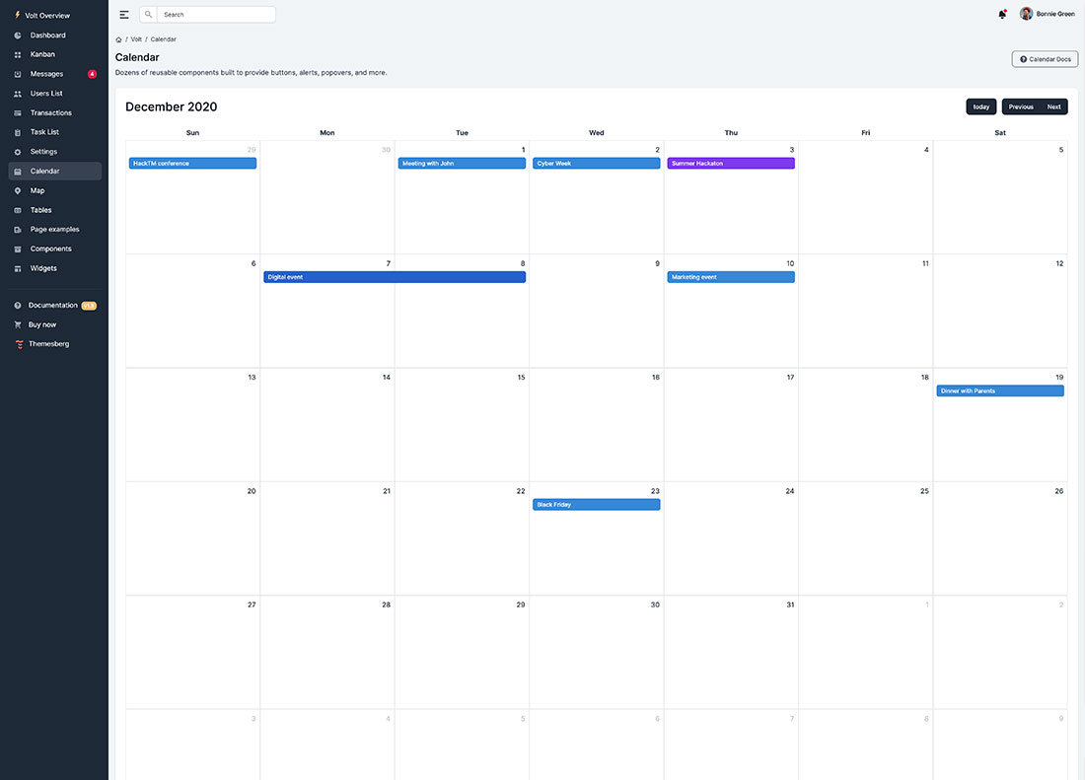
Task: Click inside the Search input field
Action: point(217,14)
